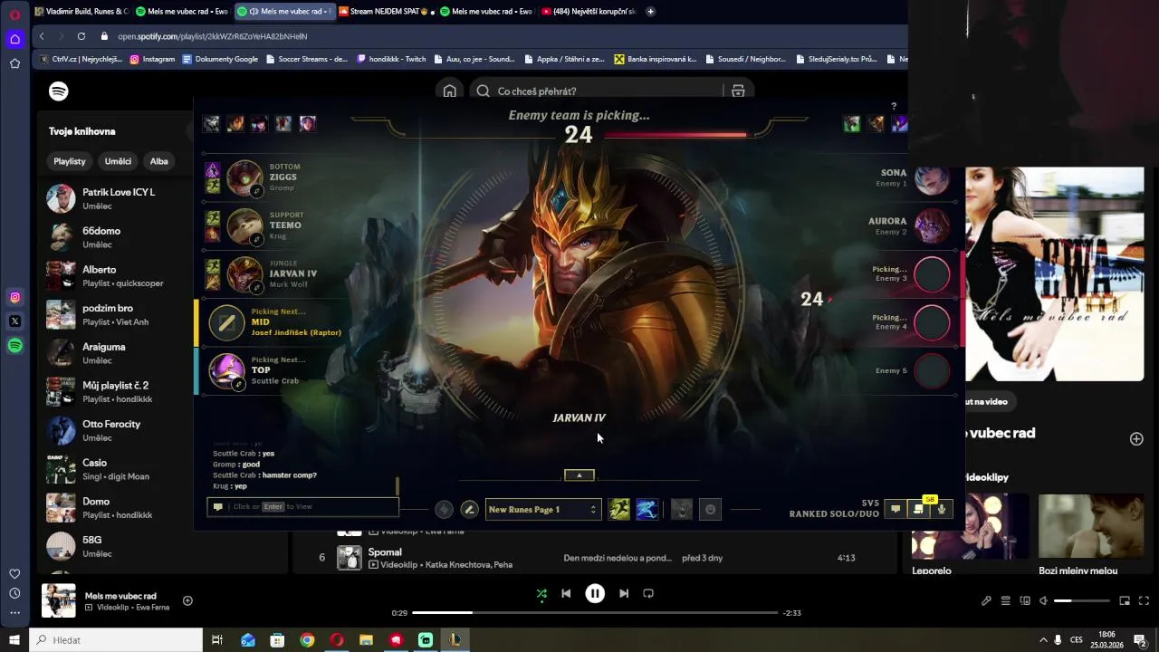This screenshot has height=652, width=1159.
Task: Toggle League voice microphone
Action: click(x=942, y=509)
